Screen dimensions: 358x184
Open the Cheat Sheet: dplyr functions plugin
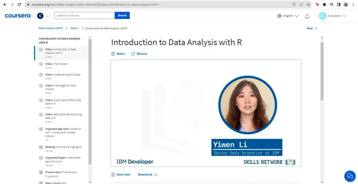tap(62, 161)
